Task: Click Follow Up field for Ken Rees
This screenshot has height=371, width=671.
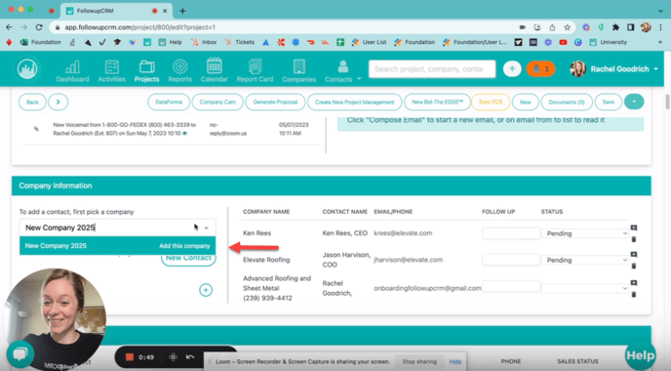Action: pyautogui.click(x=511, y=233)
